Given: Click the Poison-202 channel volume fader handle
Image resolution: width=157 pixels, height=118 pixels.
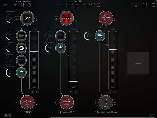Looking at the screenshot, I should tap(73, 81).
